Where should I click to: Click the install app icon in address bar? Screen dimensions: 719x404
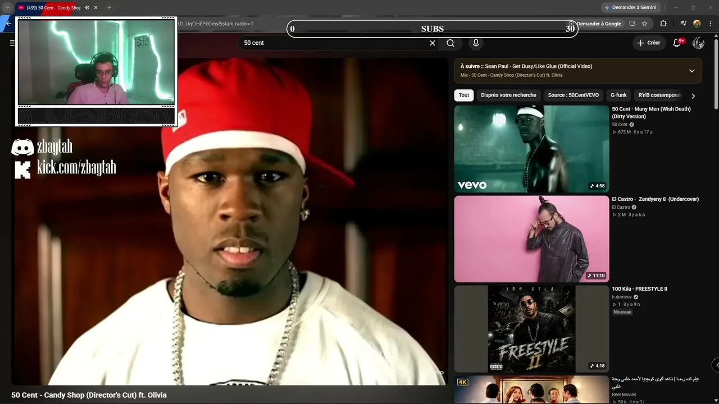(632, 24)
